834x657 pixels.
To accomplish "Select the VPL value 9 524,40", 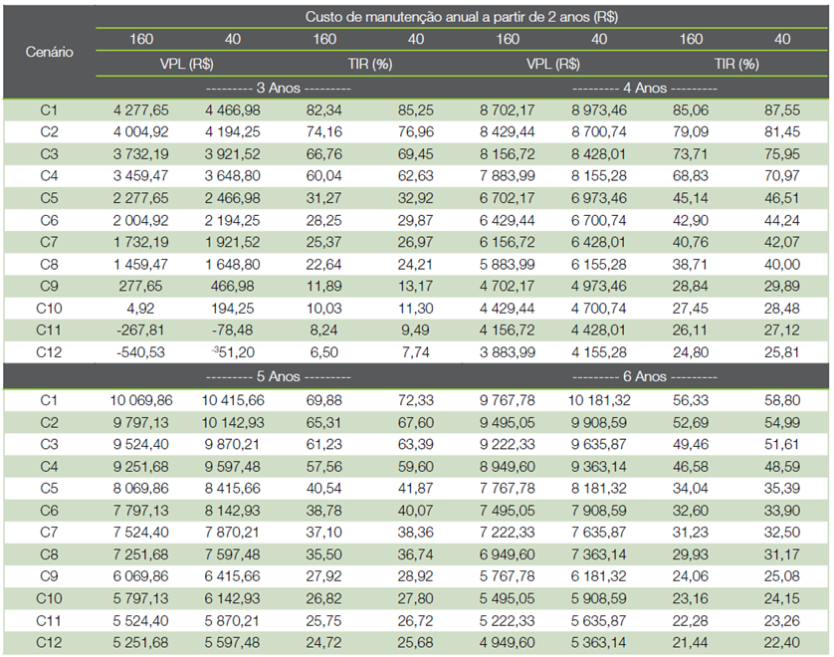I will (141, 445).
